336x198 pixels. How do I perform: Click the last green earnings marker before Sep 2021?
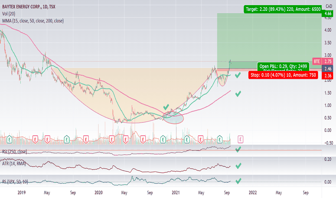pos(220,140)
